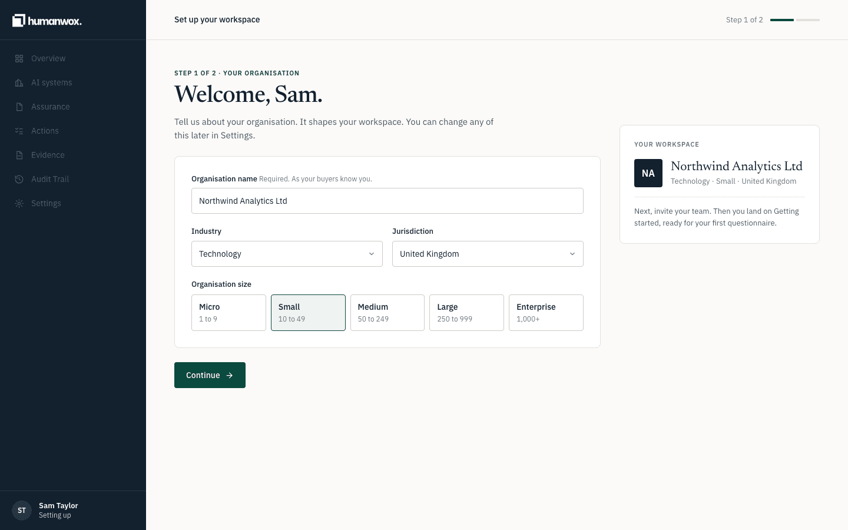Click the 'Next, invite your team' note
Viewport: 848px width, 530px height.
point(717,217)
